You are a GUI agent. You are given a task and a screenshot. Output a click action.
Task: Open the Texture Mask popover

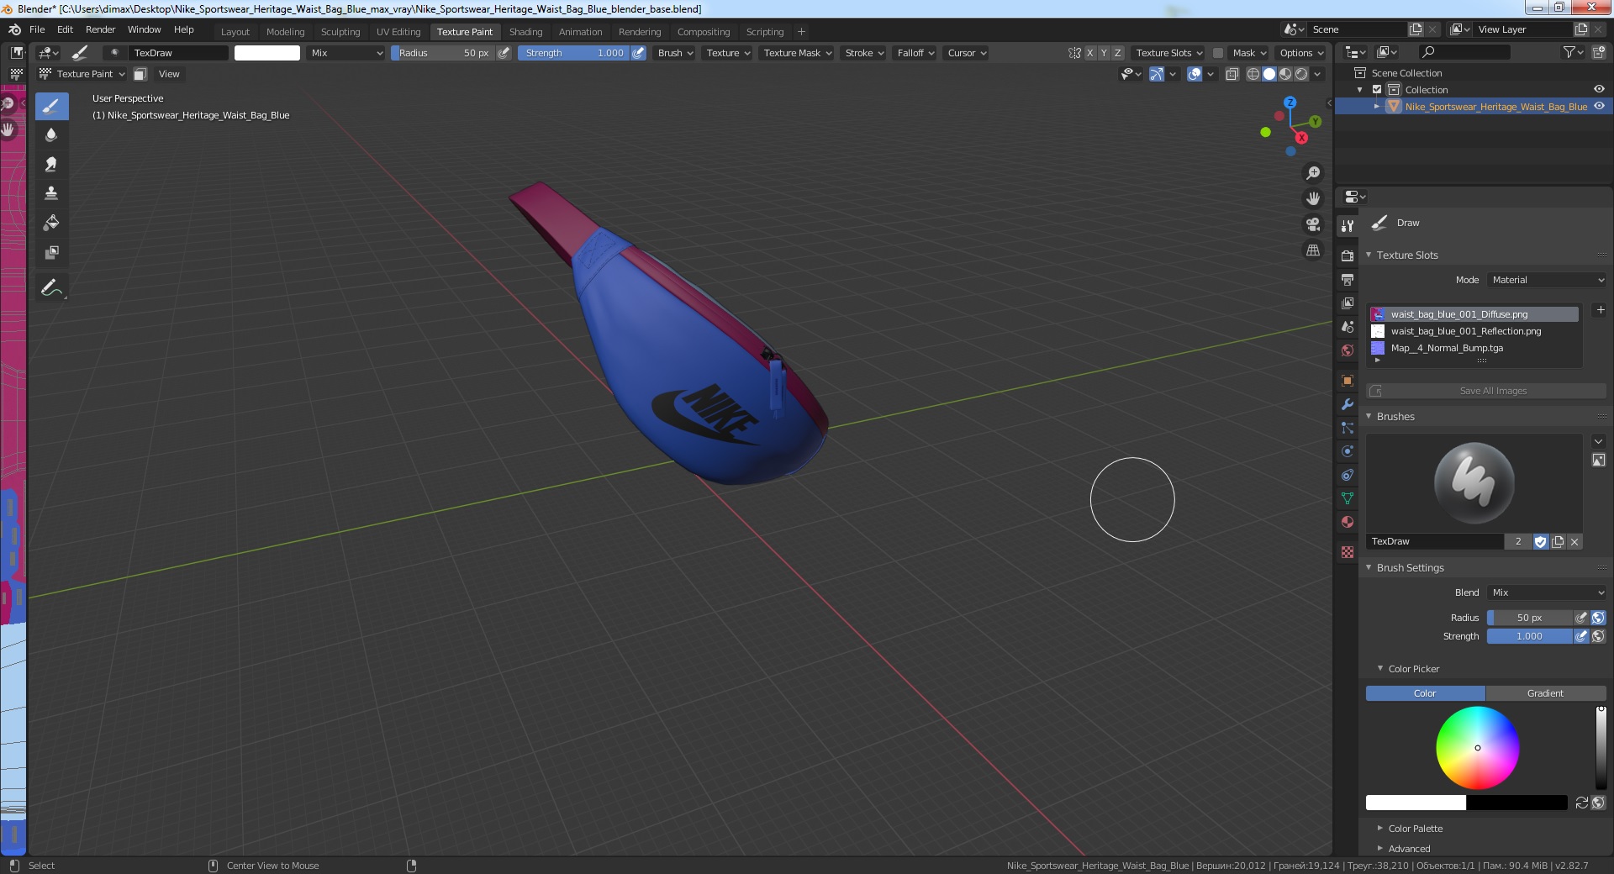click(x=797, y=52)
